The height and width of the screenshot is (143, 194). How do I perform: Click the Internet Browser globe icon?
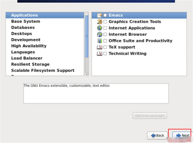pos(100,34)
